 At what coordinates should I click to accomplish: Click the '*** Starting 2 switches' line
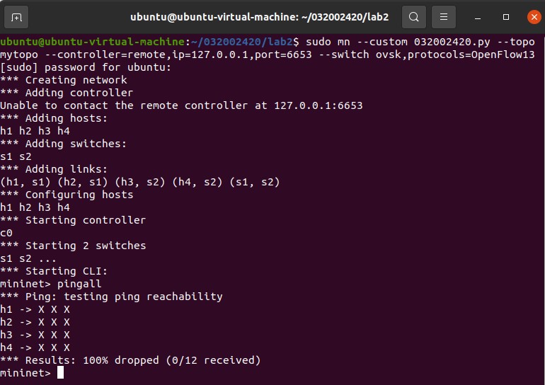click(73, 246)
